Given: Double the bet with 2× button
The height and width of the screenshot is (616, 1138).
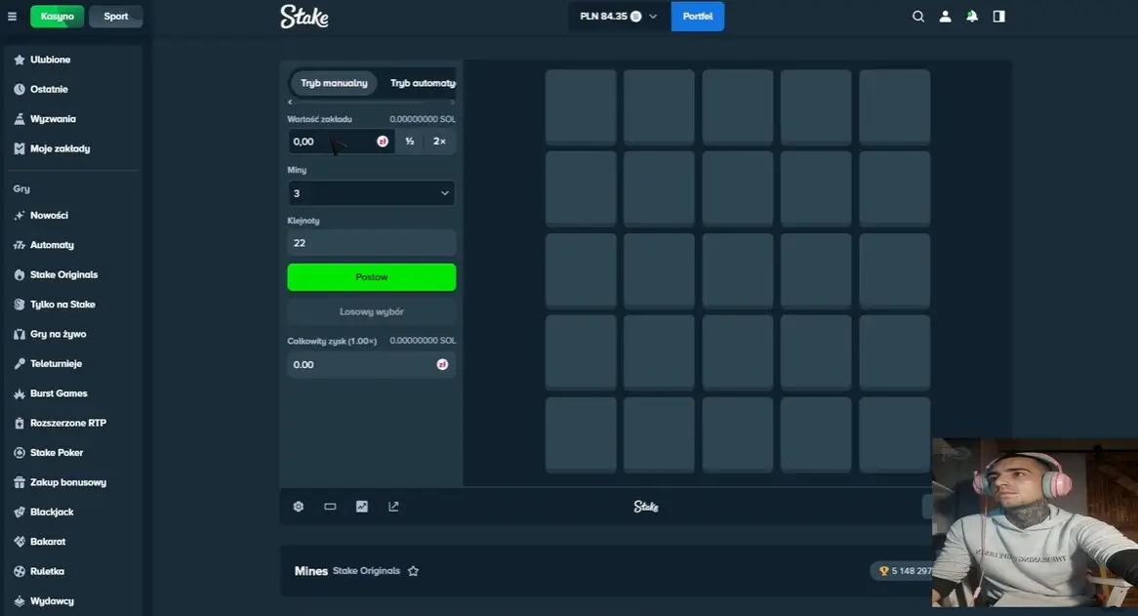Looking at the screenshot, I should pyautogui.click(x=440, y=142).
